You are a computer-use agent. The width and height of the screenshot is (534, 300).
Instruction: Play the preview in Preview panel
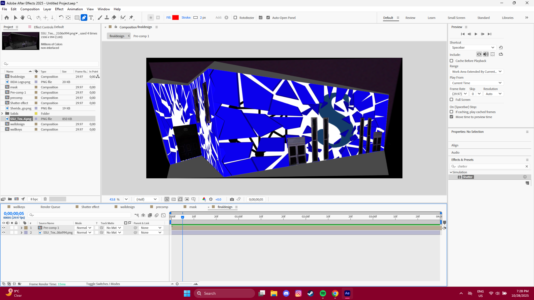point(476,34)
